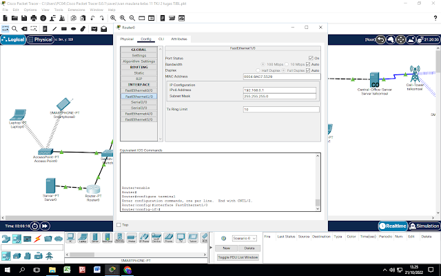
Task: Open Scenario 0 dropdown
Action: tap(245, 238)
